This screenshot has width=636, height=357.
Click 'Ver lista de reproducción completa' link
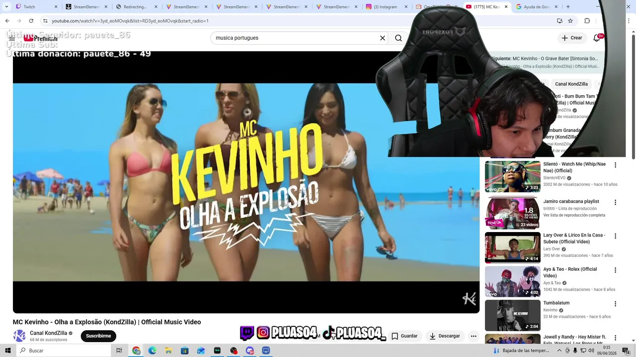click(x=574, y=215)
